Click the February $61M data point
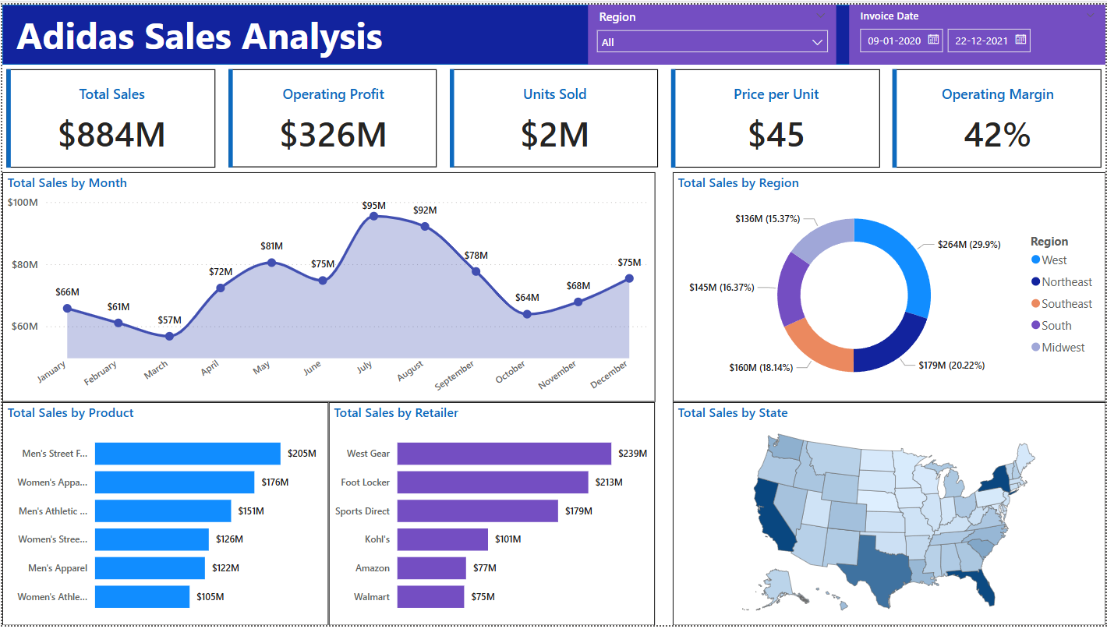Image resolution: width=1107 pixels, height=629 pixels. [x=118, y=323]
